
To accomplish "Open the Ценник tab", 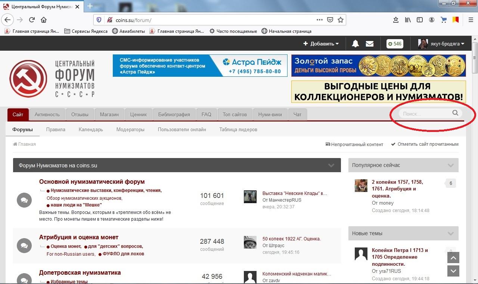I will click(x=139, y=114).
